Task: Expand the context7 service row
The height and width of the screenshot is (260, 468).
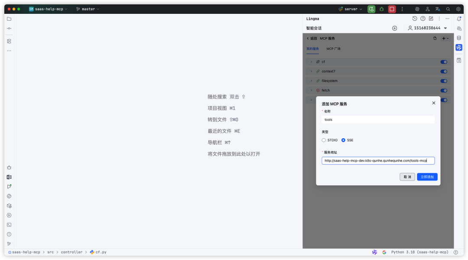Action: pos(311,71)
